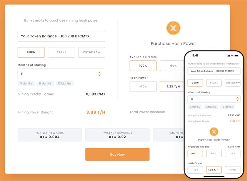Tap the battery icon in the phone status bar
Screen dimensions: 247x181
(237, 56)
